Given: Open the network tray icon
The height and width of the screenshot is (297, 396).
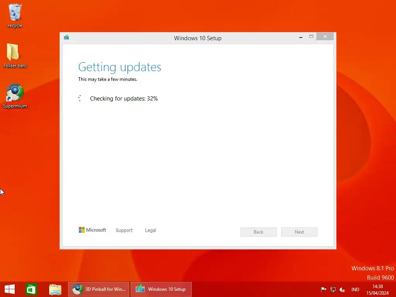Looking at the screenshot, I should [333, 289].
